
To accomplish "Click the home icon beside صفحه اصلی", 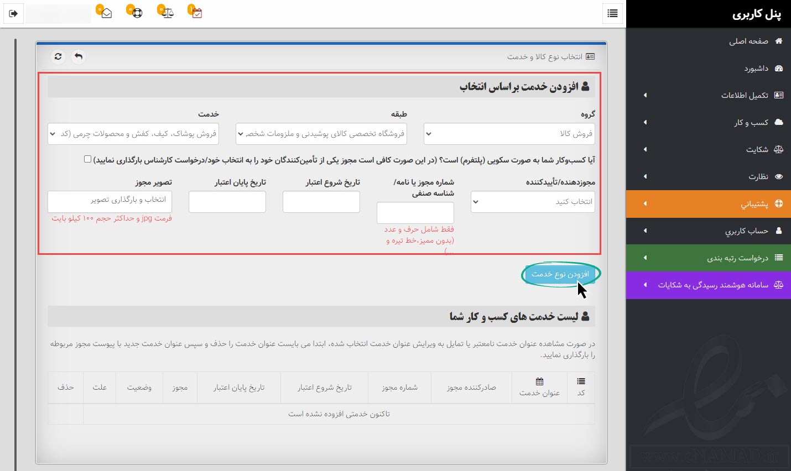I will tap(779, 41).
